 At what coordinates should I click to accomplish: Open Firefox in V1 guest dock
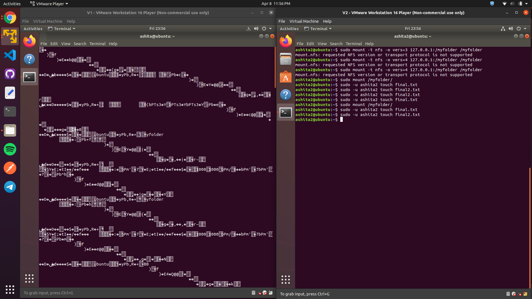[29, 42]
